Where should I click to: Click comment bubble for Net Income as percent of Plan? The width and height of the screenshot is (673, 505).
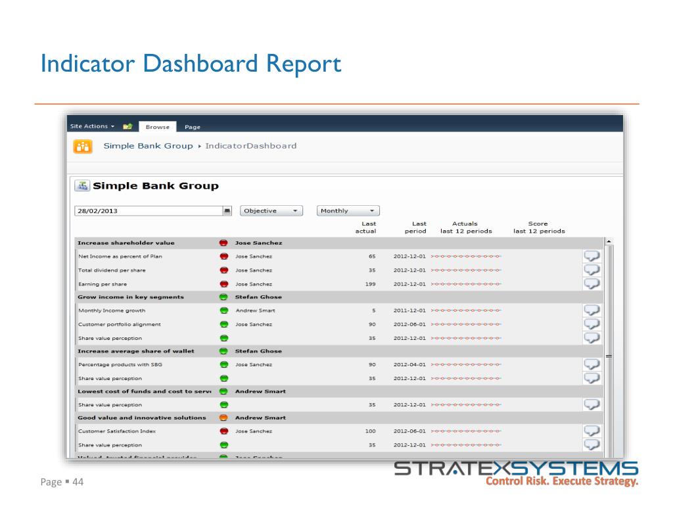(592, 256)
